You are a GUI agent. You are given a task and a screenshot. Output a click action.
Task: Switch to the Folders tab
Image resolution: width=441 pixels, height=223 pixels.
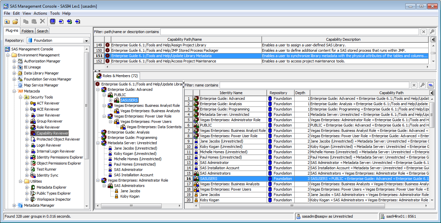point(28,31)
